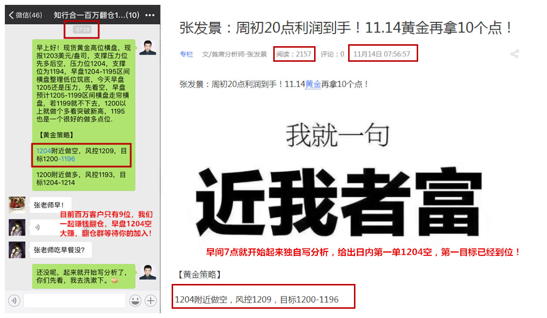547x318 pixels.
Task: Open the blue -1196 number link
Action: click(66, 159)
